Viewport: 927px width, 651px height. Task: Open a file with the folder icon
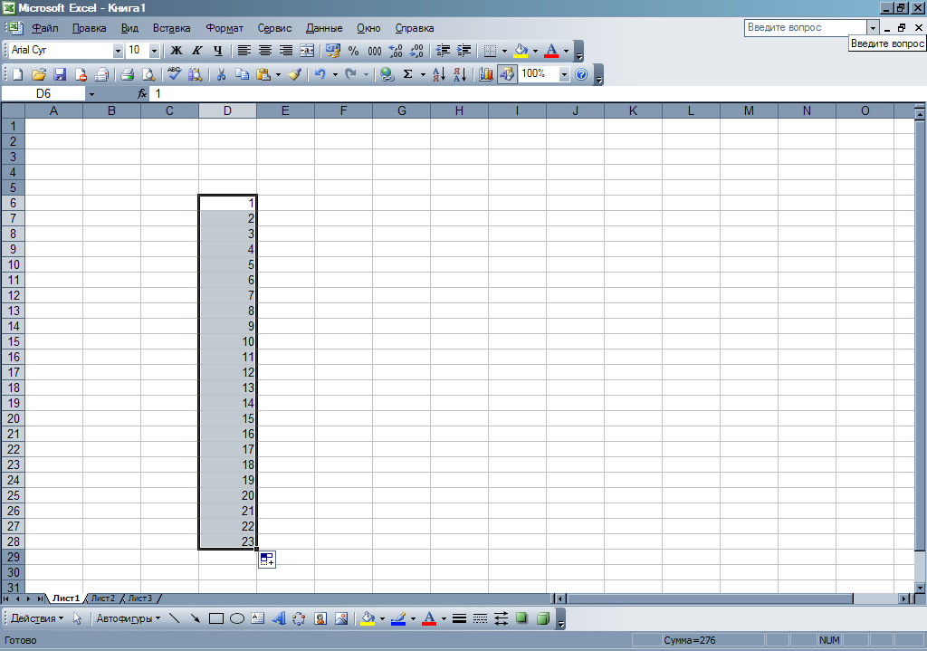[x=38, y=74]
